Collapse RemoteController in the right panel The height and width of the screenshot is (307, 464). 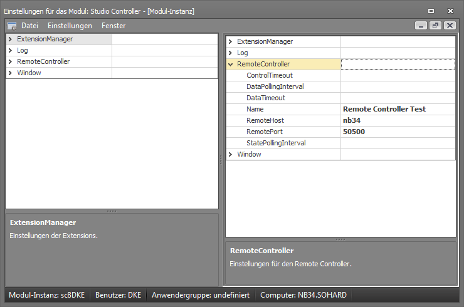click(231, 64)
